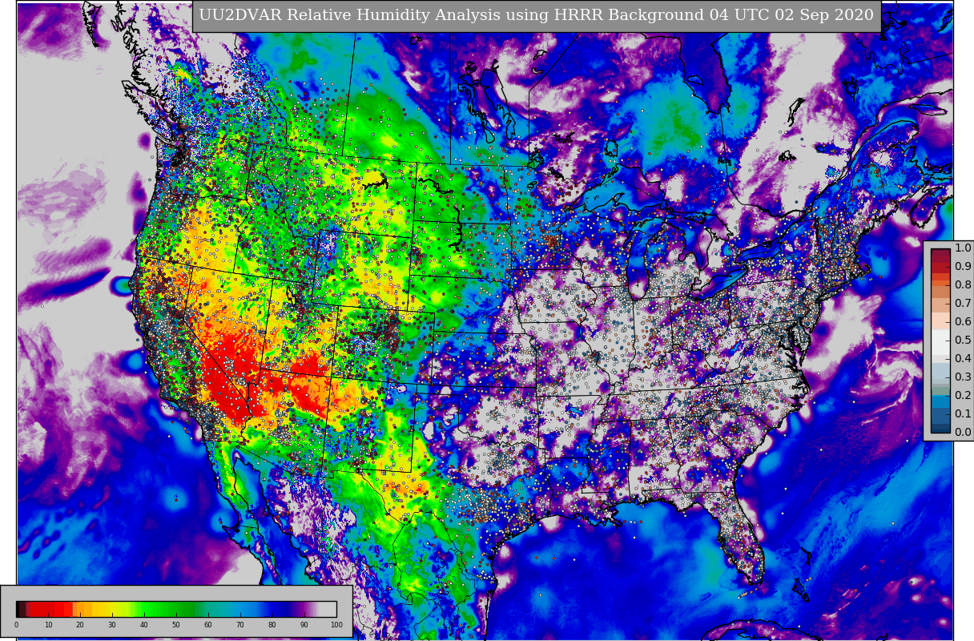Click the 0.8 label on right colorbar

[963, 285]
